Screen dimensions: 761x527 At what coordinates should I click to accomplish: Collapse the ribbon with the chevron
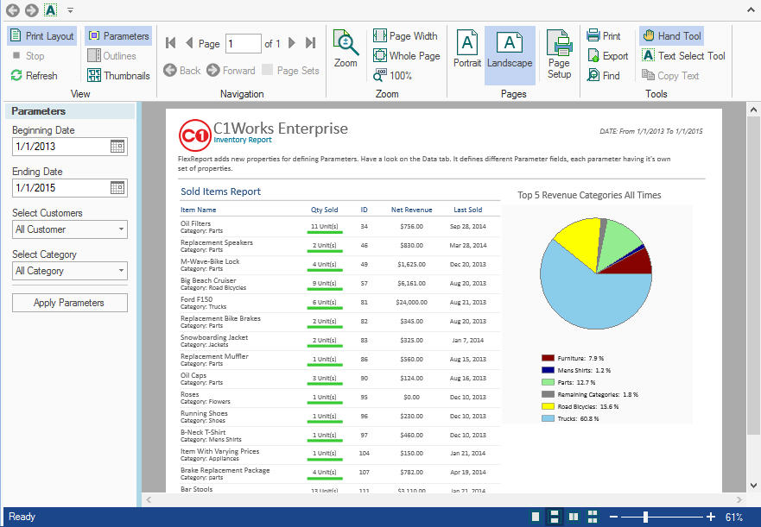pos(751,10)
